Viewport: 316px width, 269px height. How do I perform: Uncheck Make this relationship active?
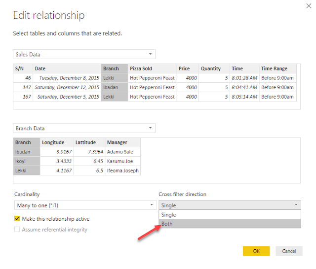pyautogui.click(x=17, y=219)
